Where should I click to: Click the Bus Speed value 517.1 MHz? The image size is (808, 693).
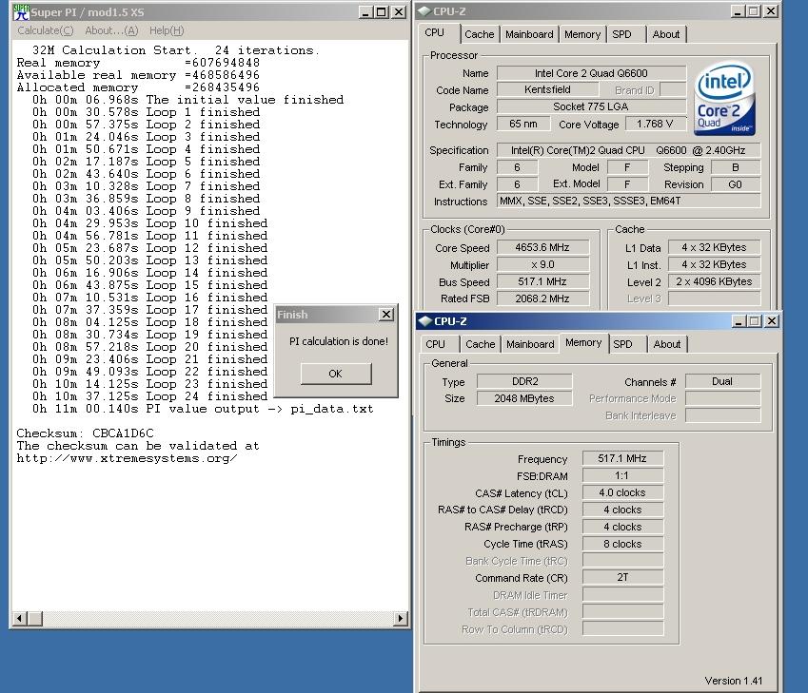click(542, 281)
